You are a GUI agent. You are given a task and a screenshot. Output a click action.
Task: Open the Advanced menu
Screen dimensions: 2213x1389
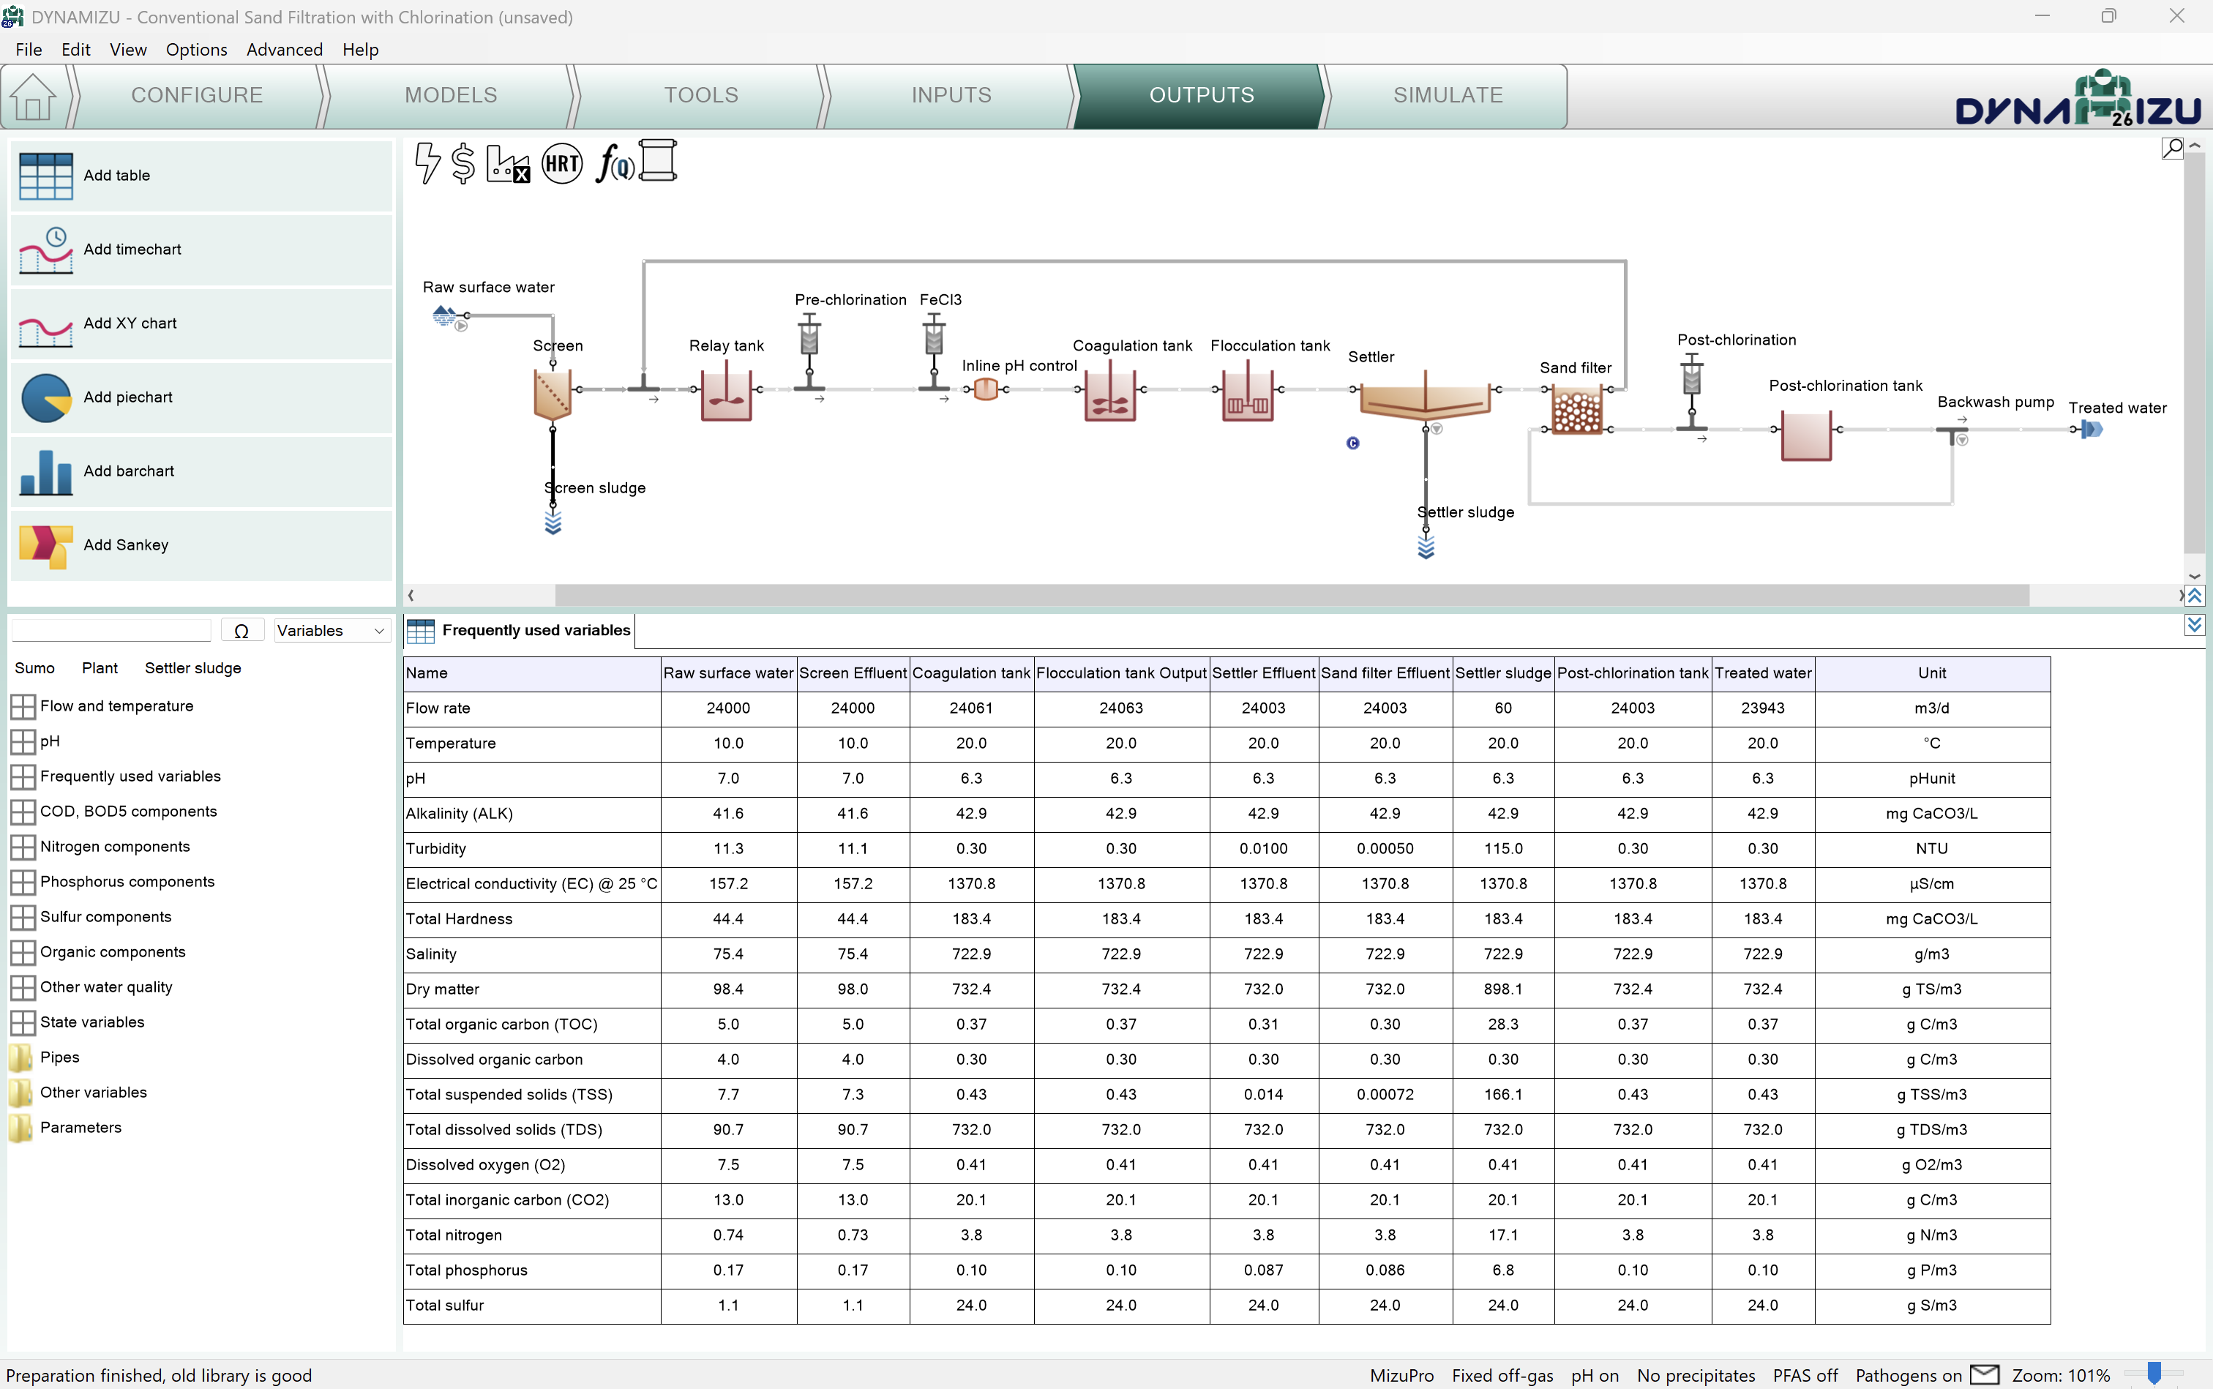(284, 50)
